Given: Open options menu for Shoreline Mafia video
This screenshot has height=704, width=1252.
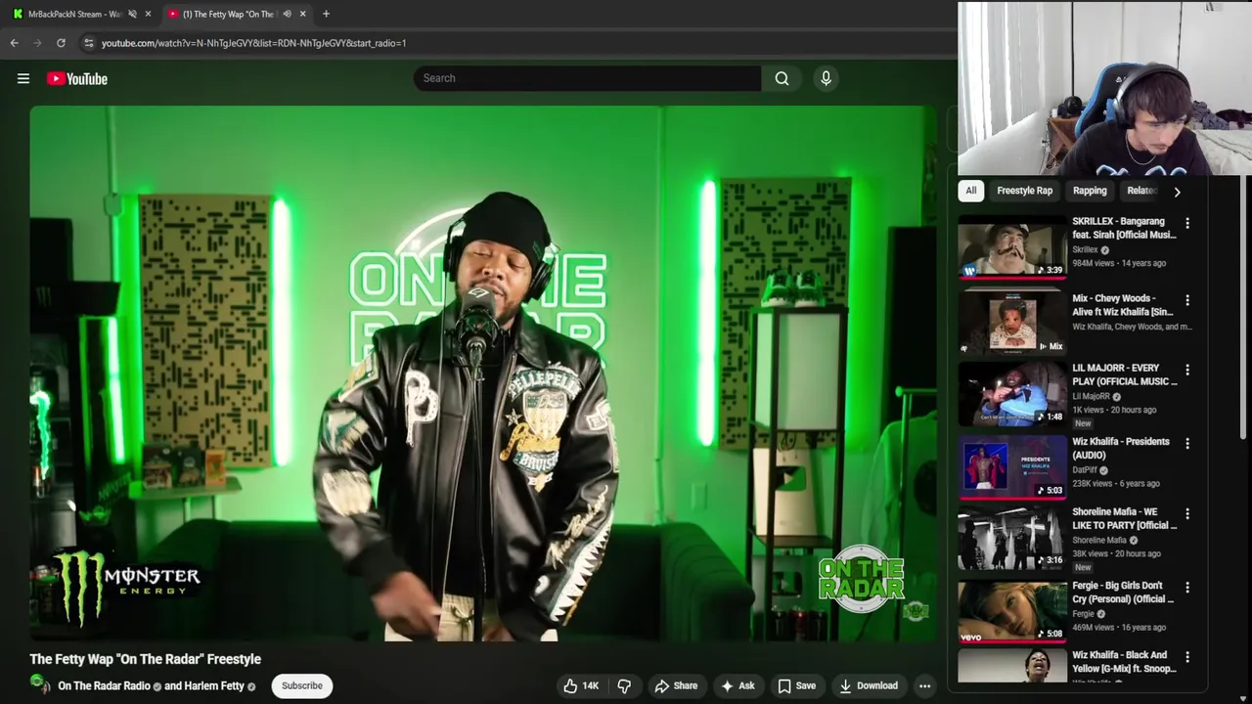Looking at the screenshot, I should click(x=1187, y=513).
